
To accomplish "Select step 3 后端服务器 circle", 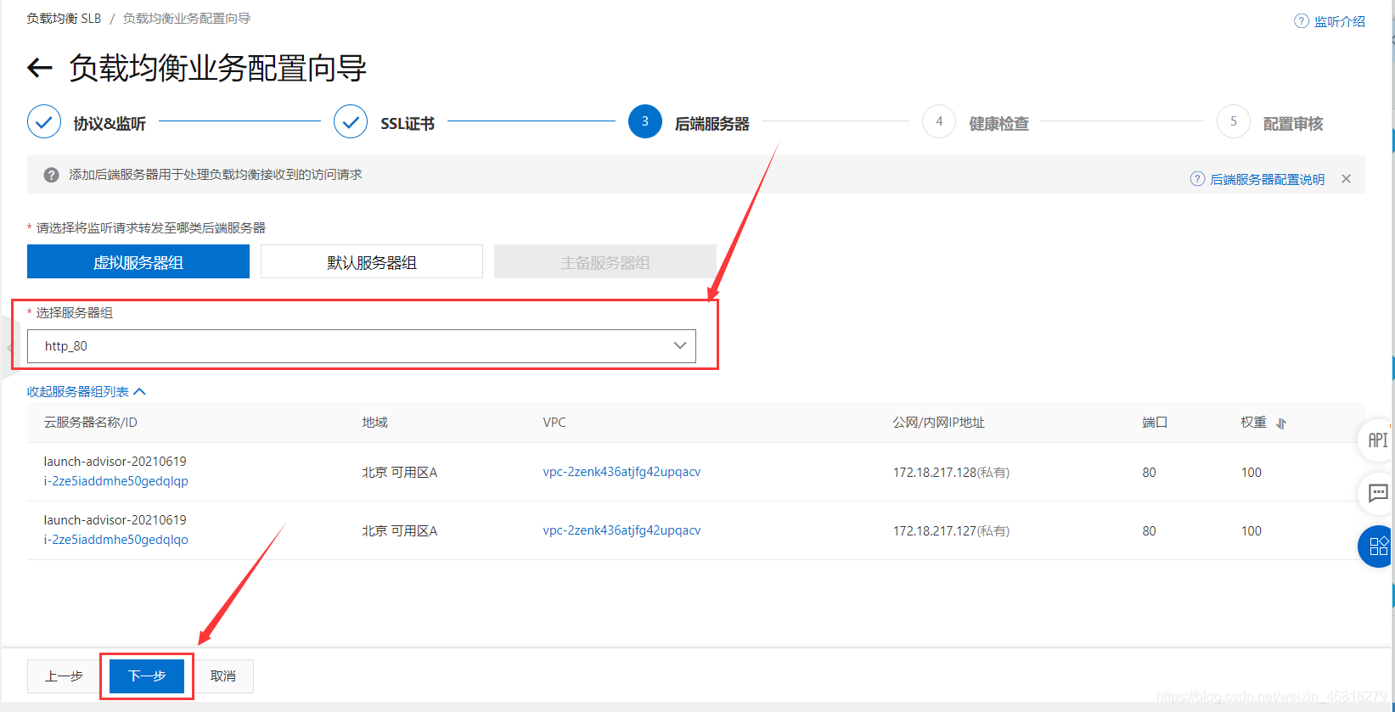I will click(645, 121).
